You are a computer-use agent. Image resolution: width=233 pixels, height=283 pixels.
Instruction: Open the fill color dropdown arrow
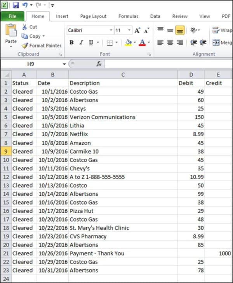point(135,42)
